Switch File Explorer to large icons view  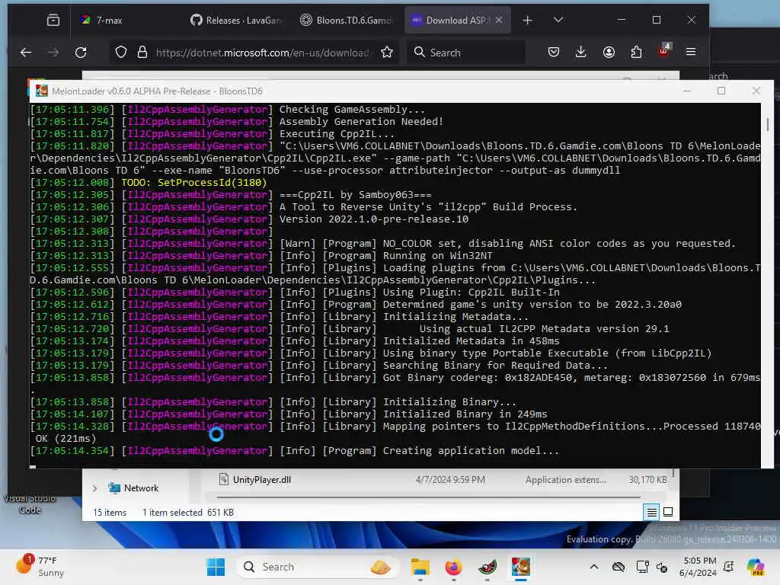(x=668, y=512)
